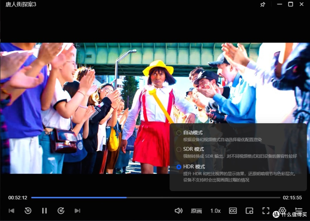Select the SDR 模式 radio option

(x=179, y=149)
